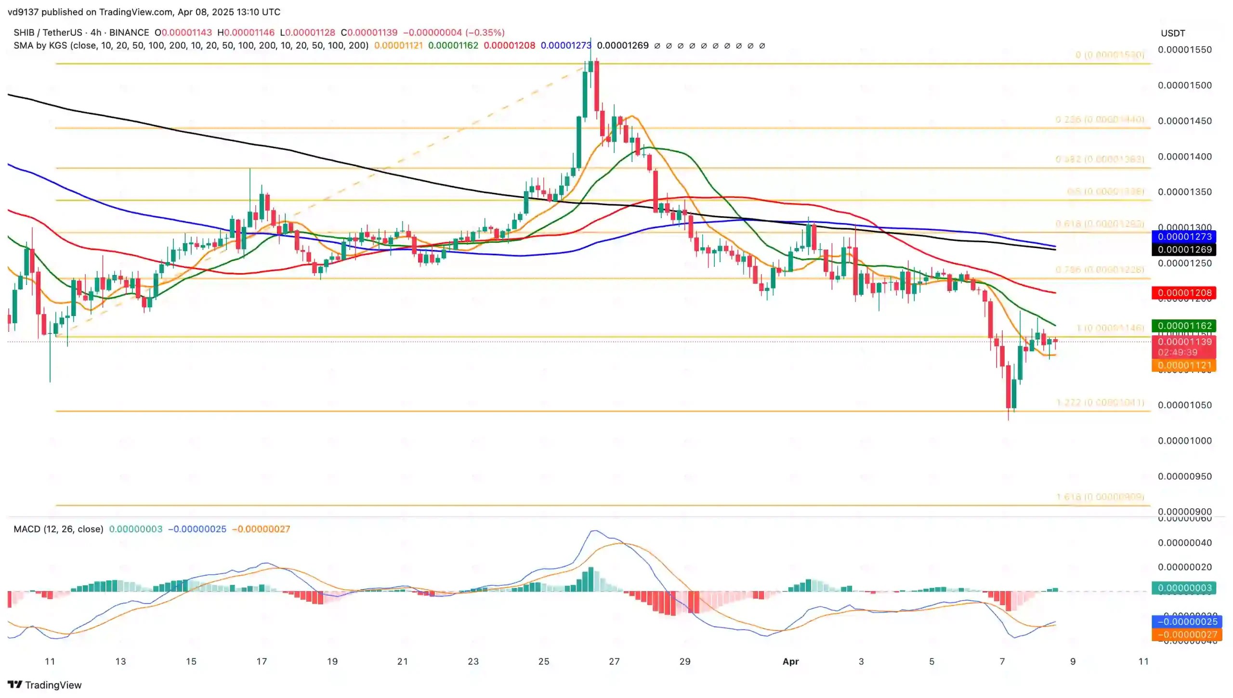Click the green 0.00001162 SMA price tag
Screen dimensions: 1233x698
[1184, 326]
